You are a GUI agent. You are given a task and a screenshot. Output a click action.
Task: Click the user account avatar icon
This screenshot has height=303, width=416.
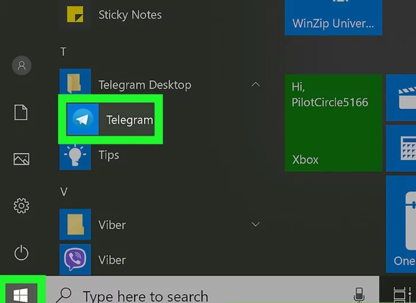(x=21, y=66)
